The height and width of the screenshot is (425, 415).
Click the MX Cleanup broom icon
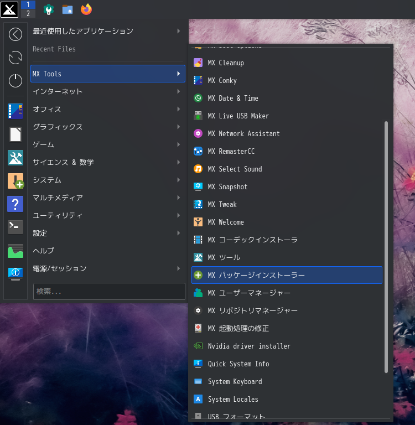click(x=198, y=63)
